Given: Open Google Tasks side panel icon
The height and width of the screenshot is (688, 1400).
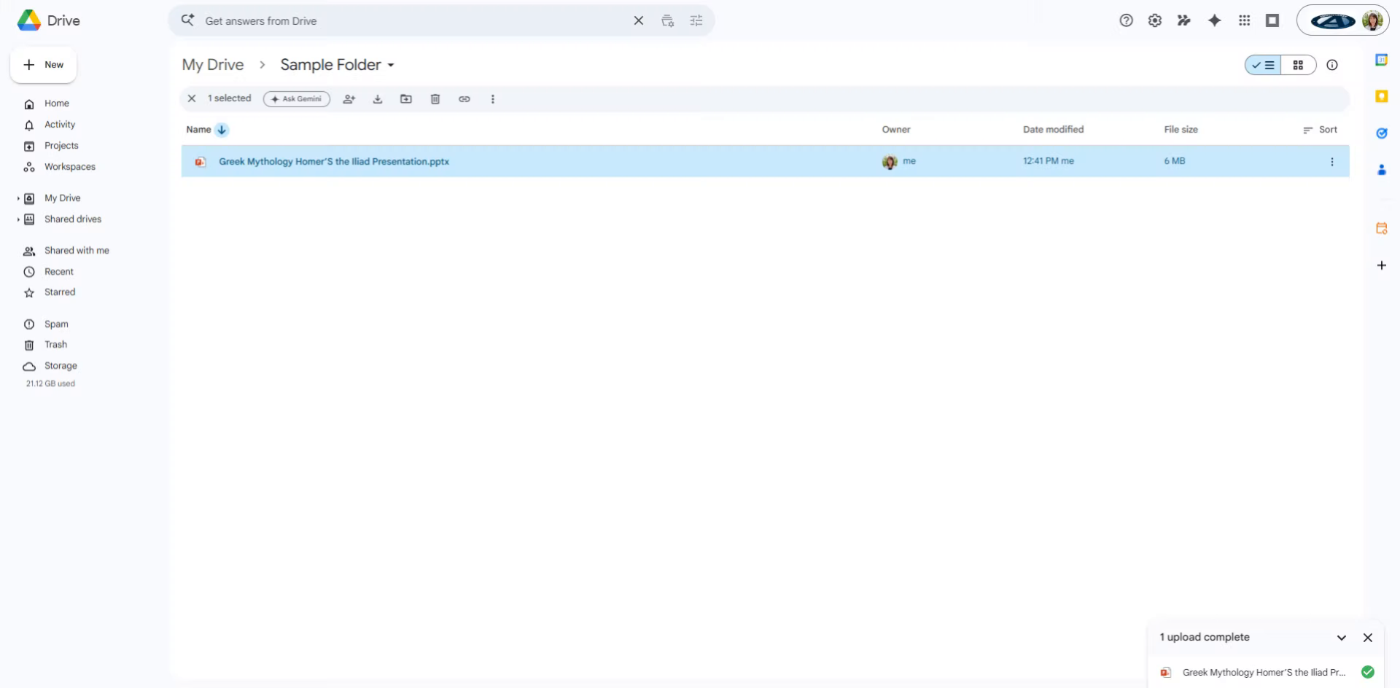Looking at the screenshot, I should point(1381,133).
